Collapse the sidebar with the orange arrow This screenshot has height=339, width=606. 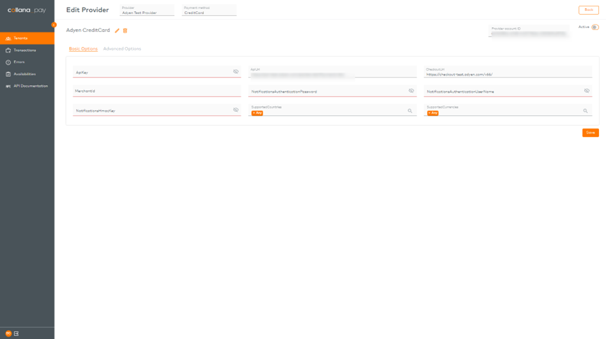point(54,25)
